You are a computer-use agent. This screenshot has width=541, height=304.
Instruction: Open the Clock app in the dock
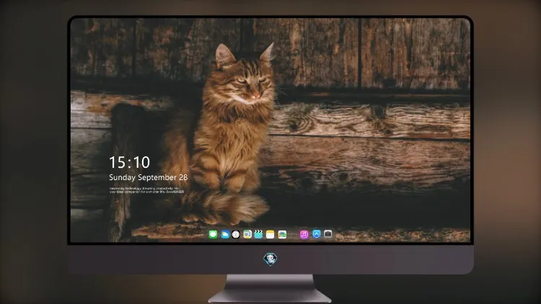(236, 234)
